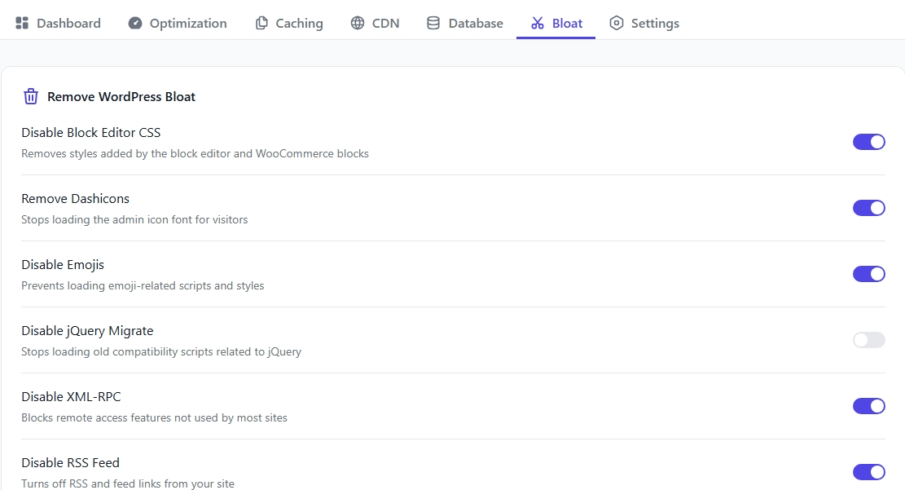Click the Bloat scissors icon

pos(538,23)
